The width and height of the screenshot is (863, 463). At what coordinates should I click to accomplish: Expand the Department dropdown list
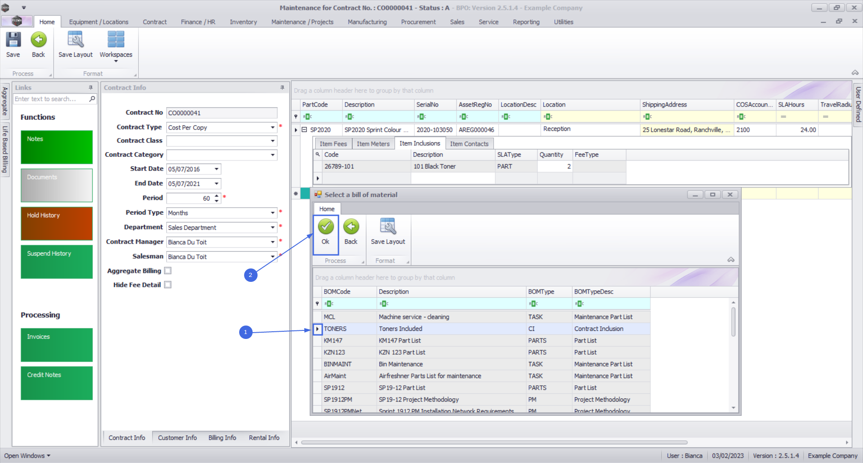272,227
